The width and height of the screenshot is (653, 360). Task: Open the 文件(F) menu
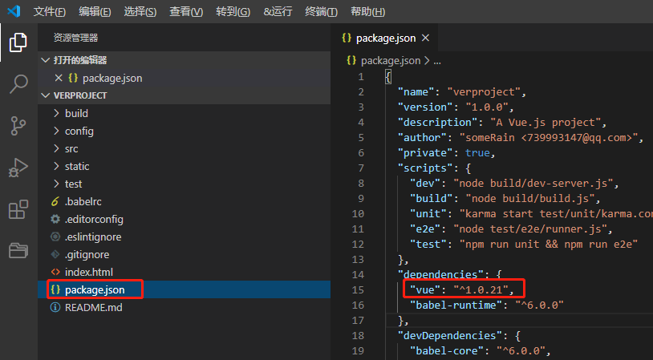tap(50, 12)
